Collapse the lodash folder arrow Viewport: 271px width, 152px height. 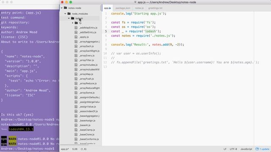[69, 18]
